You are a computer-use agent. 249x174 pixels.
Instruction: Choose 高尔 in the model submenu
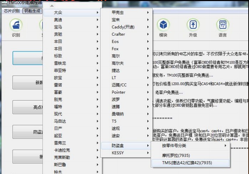pyautogui.click(x=126, y=56)
